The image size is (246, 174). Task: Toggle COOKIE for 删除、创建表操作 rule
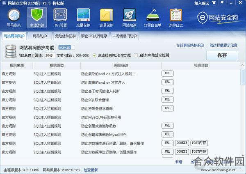pyautogui.click(x=182, y=152)
